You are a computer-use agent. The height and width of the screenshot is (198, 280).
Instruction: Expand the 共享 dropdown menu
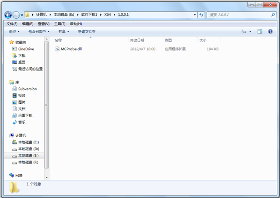pyautogui.click(x=63, y=32)
